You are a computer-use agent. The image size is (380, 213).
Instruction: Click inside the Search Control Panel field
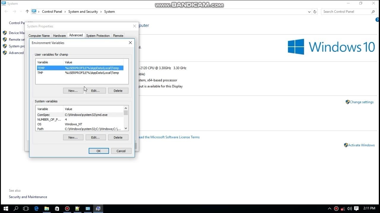[x=346, y=12]
